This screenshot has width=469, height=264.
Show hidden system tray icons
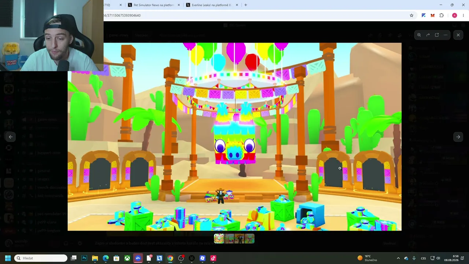tap(398, 258)
